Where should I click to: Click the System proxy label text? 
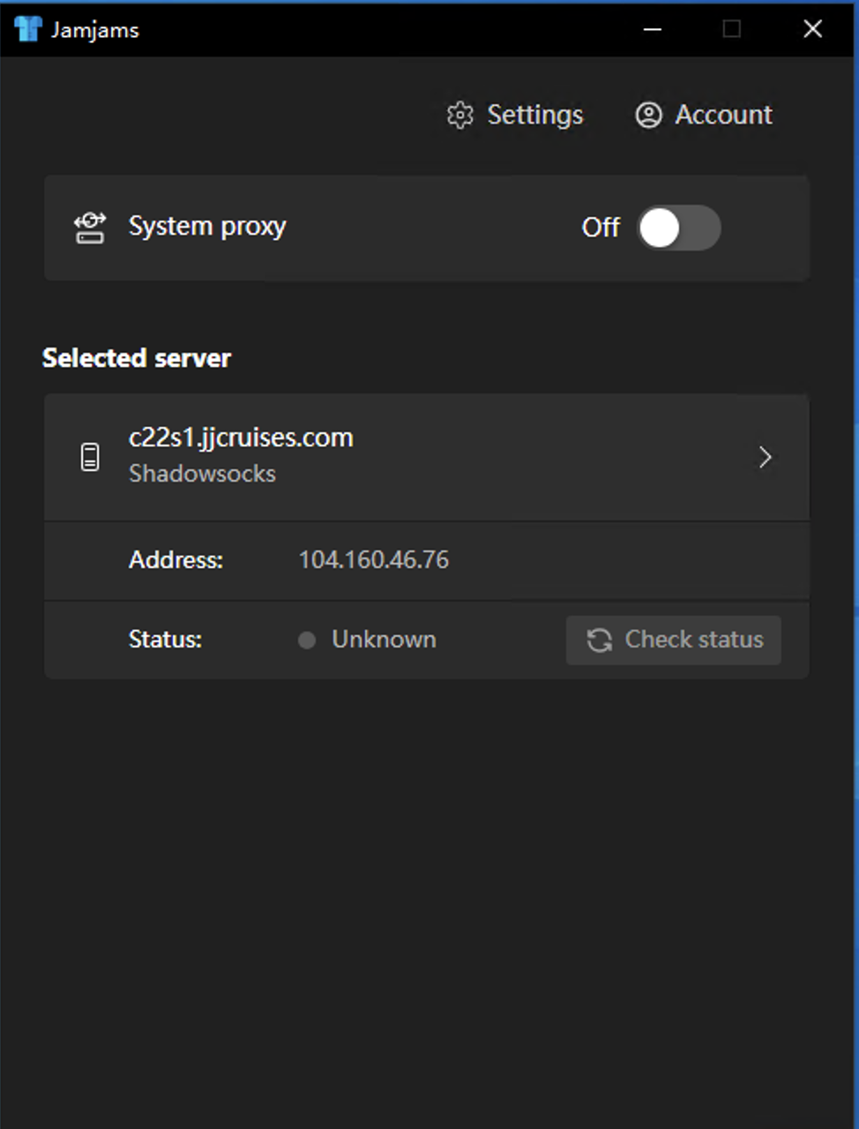(207, 227)
